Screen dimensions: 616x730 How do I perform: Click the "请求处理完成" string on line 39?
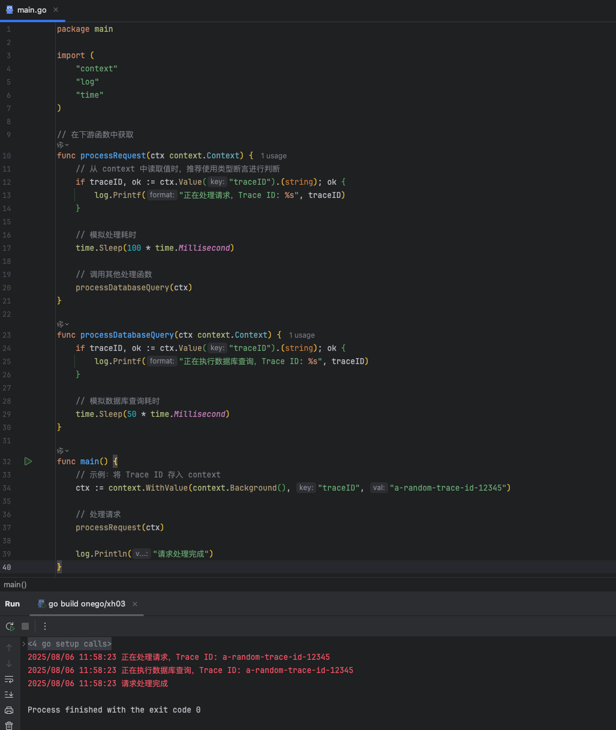tap(181, 554)
